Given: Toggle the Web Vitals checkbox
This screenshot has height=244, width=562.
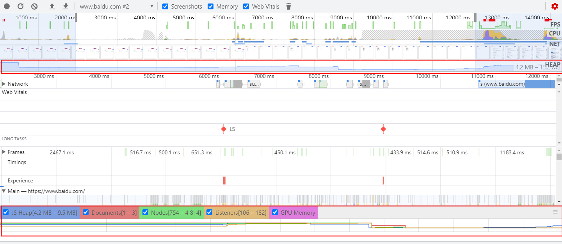Looking at the screenshot, I should [x=246, y=7].
